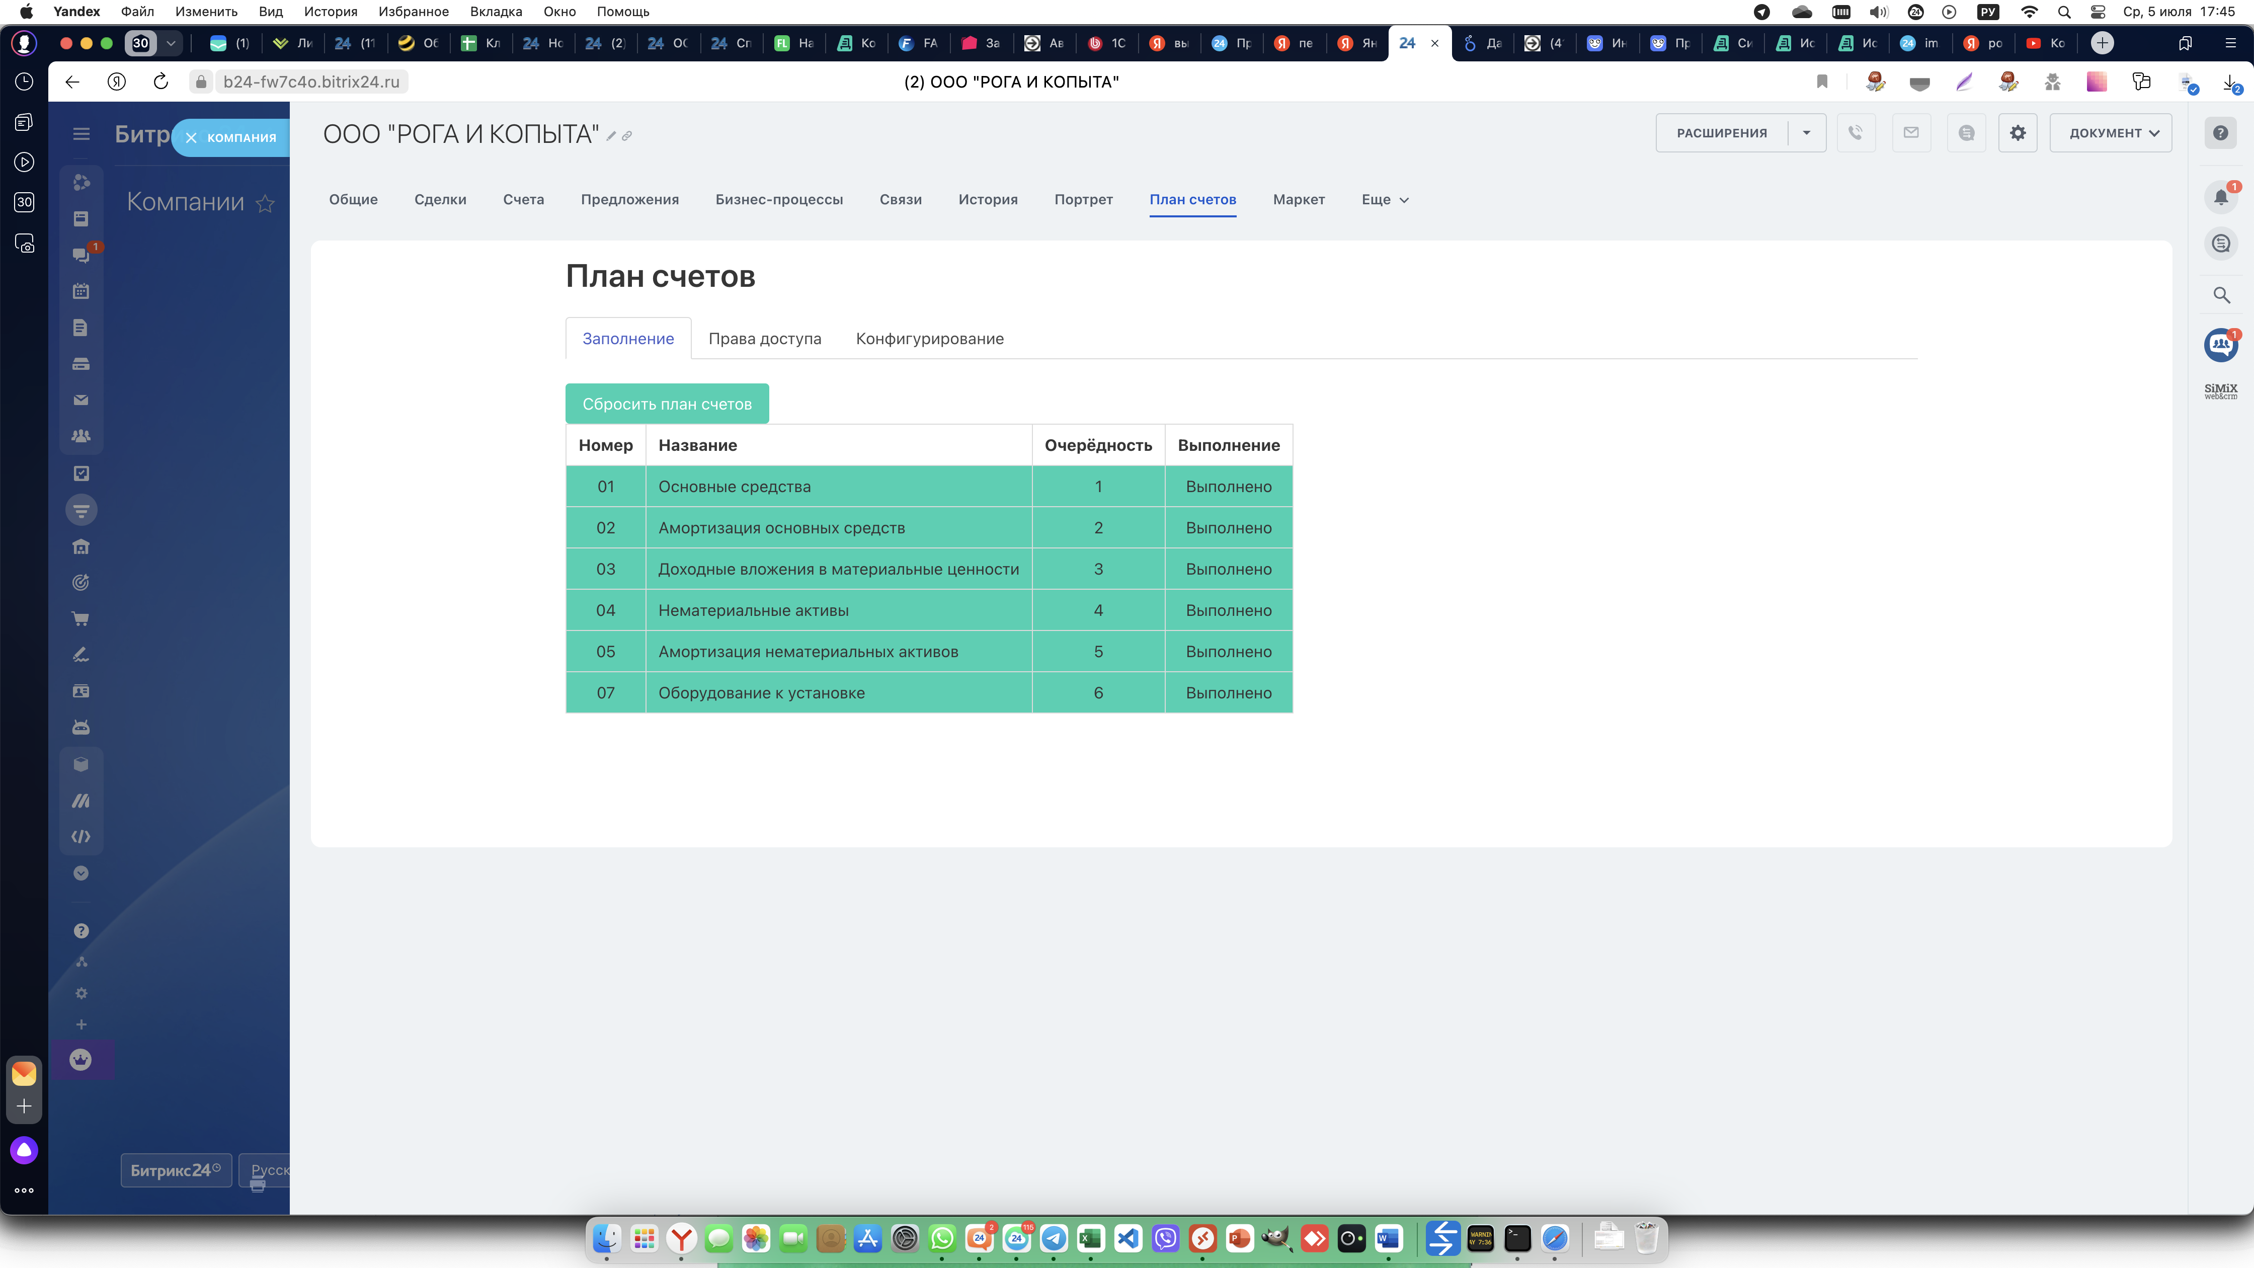The width and height of the screenshot is (2254, 1268).
Task: Switch to the Права доступа tab
Action: [x=764, y=339]
